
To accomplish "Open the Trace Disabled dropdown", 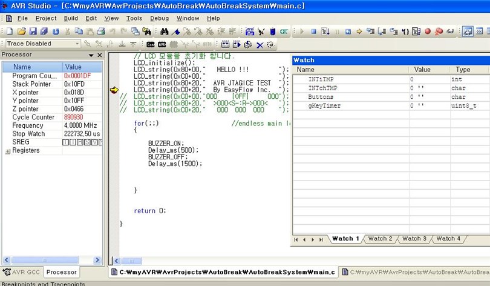I will [x=77, y=44].
